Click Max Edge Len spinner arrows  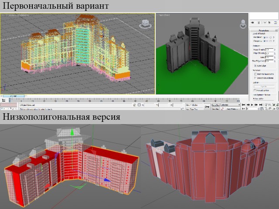275,61
